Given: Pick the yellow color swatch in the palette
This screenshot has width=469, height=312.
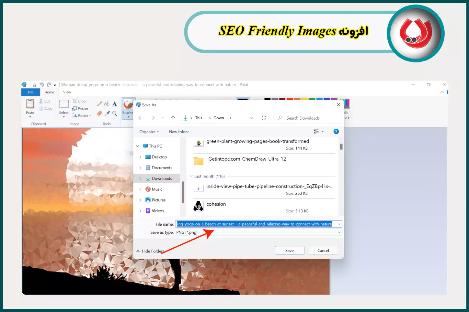Looking at the screenshot, I should (x=304, y=99).
